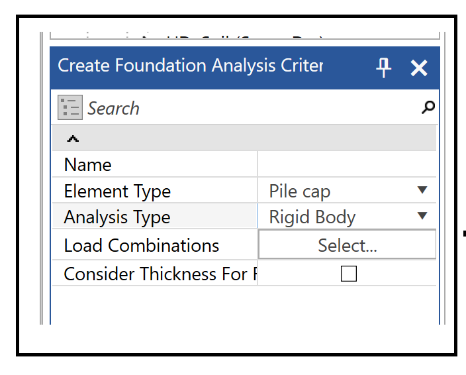466x375 pixels.
Task: Click the magnifier search icon
Action: 428,107
